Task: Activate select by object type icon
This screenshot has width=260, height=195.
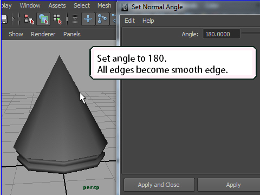Action: (x=43, y=19)
